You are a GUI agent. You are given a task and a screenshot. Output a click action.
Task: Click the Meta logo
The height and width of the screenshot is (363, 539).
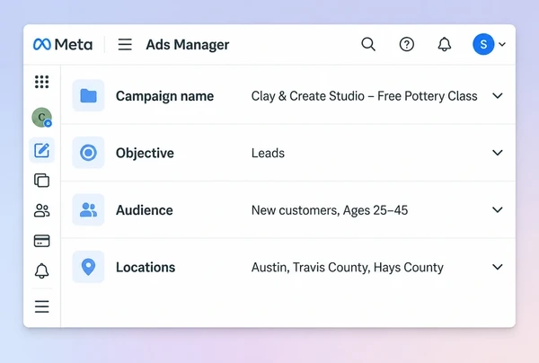63,44
